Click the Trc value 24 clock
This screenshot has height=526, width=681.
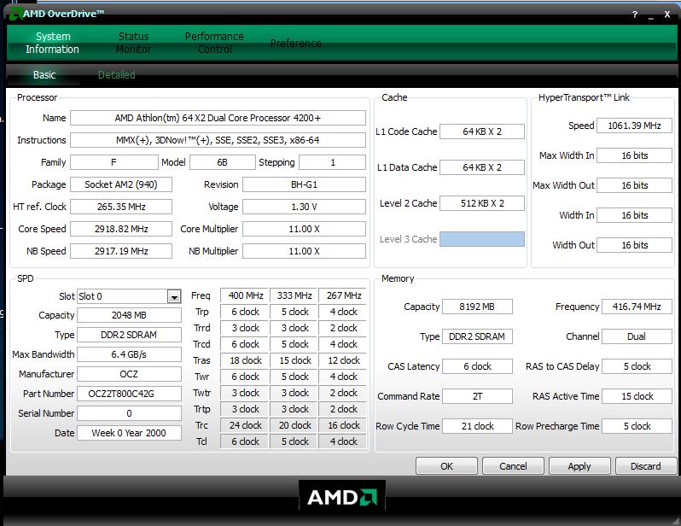point(246,425)
